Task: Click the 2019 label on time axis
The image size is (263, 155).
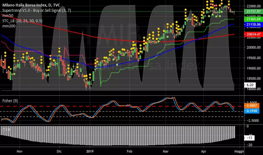Action: [x=90, y=151]
